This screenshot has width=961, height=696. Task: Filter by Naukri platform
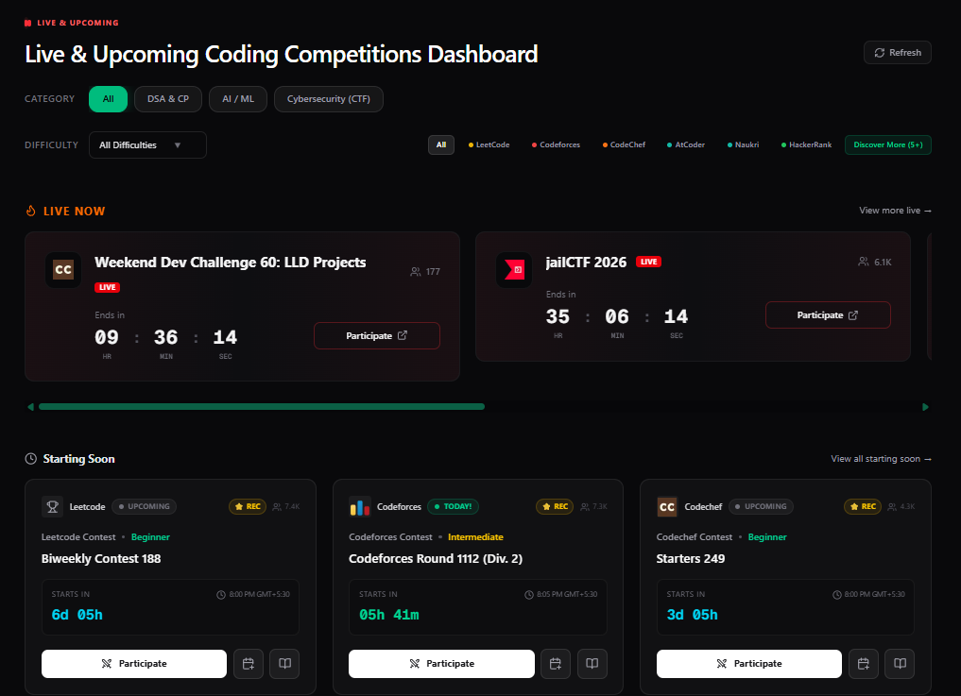point(743,145)
